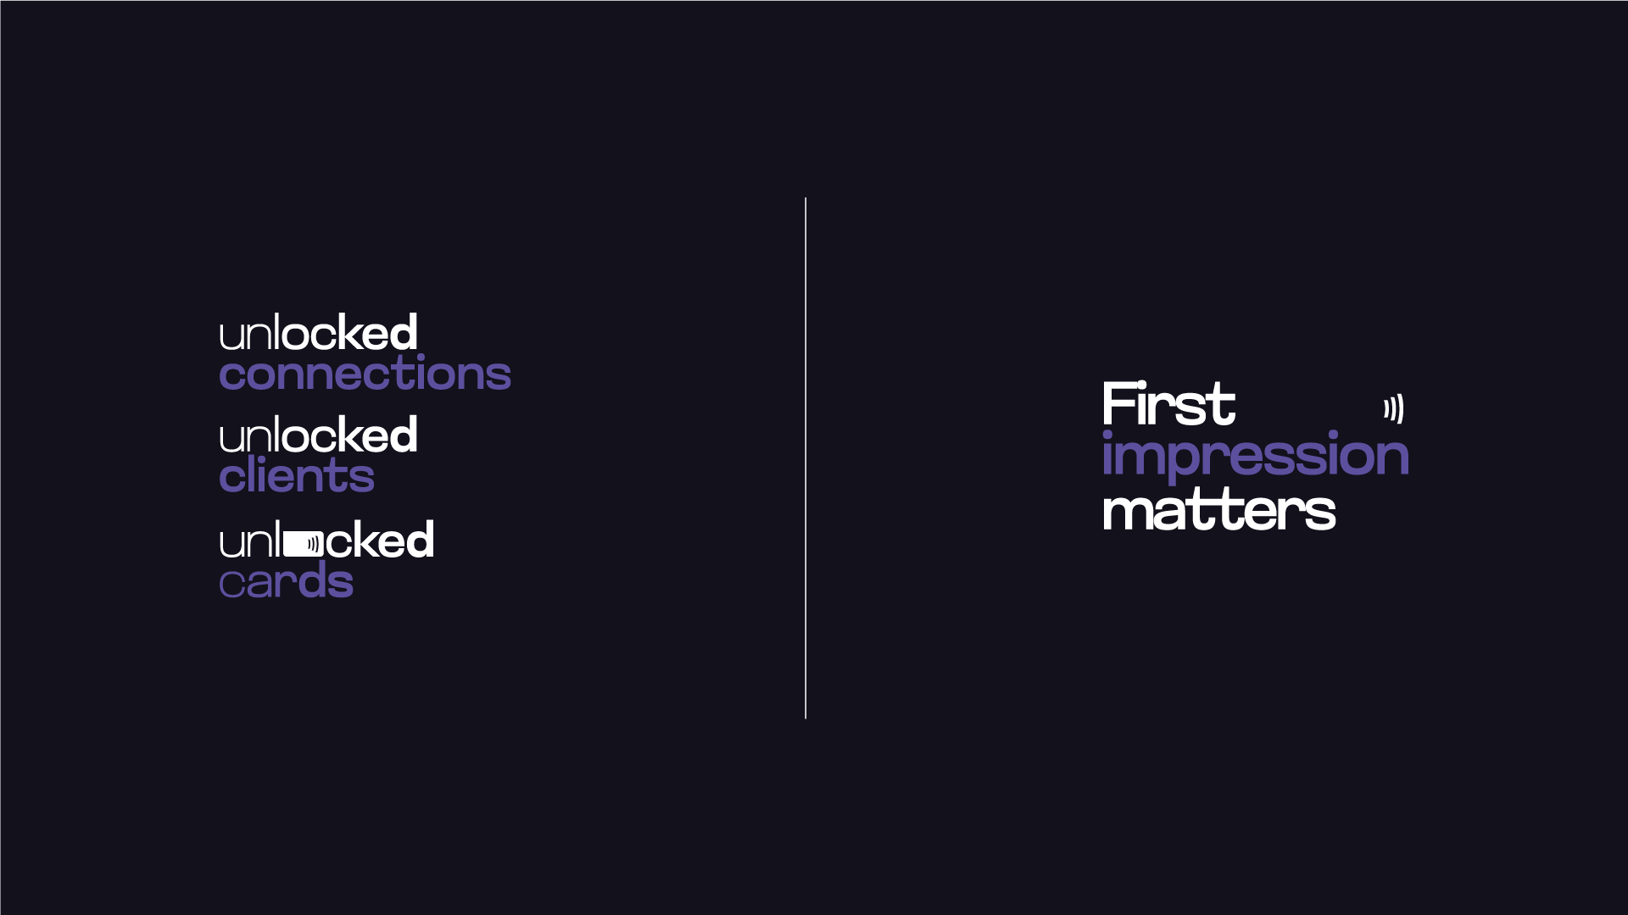This screenshot has width=1628, height=915.
Task: Click the final s in connections
Action: click(x=498, y=376)
